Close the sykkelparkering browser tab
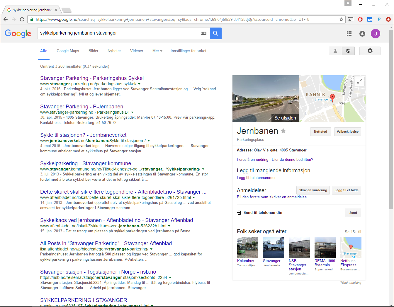394x307 pixels. (56, 10)
